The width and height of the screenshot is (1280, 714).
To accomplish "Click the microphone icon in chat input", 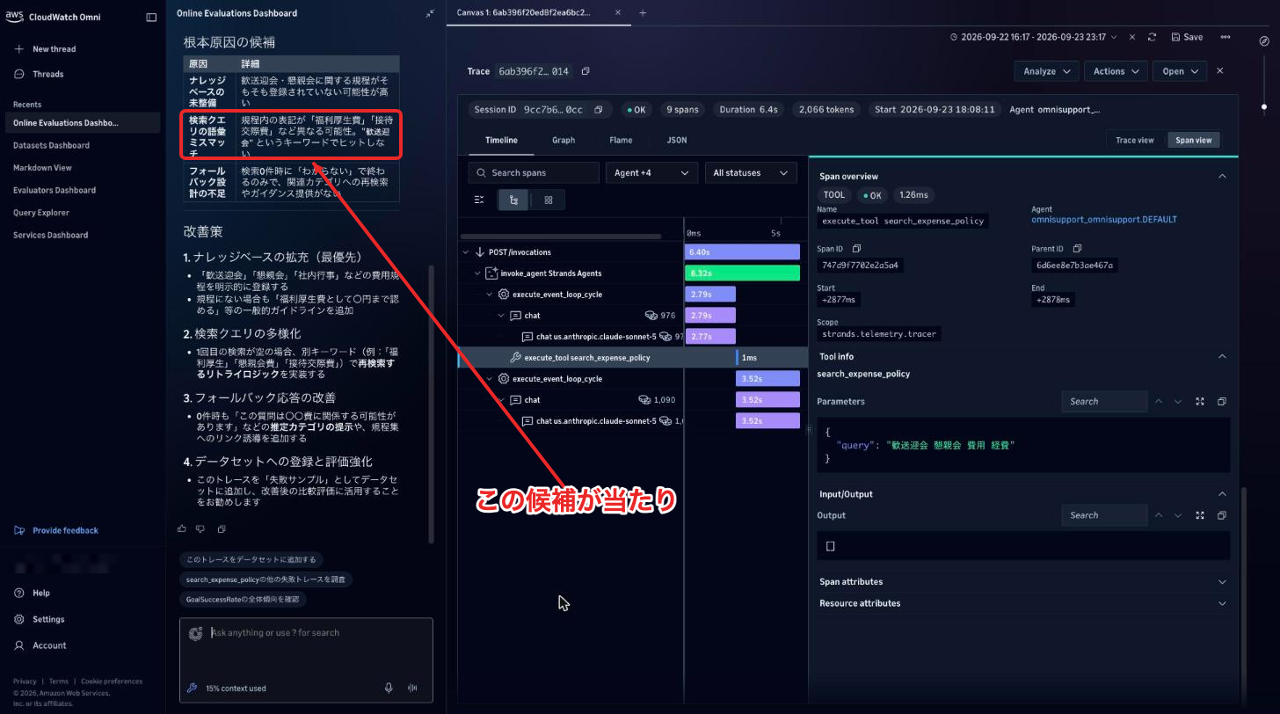I will point(389,688).
